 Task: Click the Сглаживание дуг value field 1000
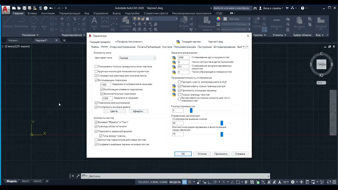tap(184, 58)
